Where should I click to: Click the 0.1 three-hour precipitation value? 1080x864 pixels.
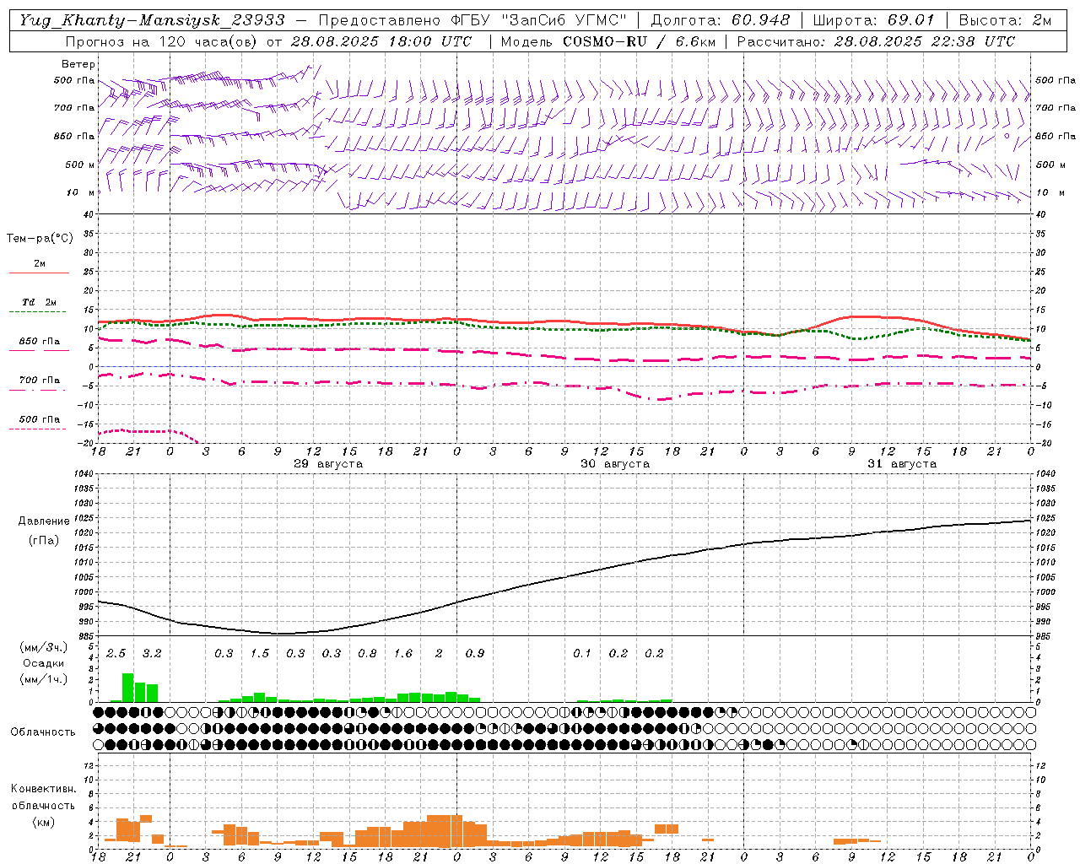tap(582, 653)
